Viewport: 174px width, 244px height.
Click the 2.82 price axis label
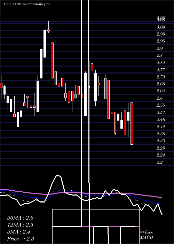(x=161, y=63)
